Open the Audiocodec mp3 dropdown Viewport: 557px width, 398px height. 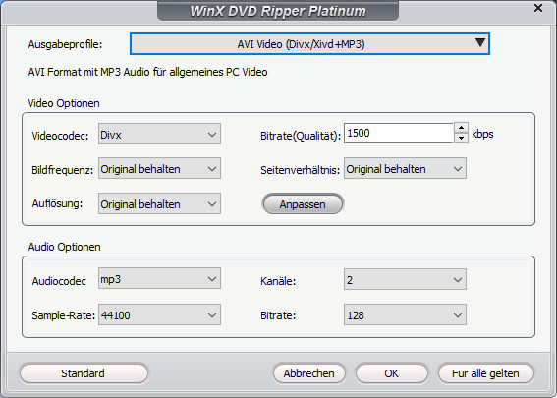(x=159, y=278)
